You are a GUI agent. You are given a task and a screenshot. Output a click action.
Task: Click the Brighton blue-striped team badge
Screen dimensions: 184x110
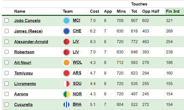[x=66, y=105]
